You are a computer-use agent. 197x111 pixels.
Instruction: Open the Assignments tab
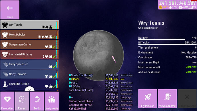(52, 101)
